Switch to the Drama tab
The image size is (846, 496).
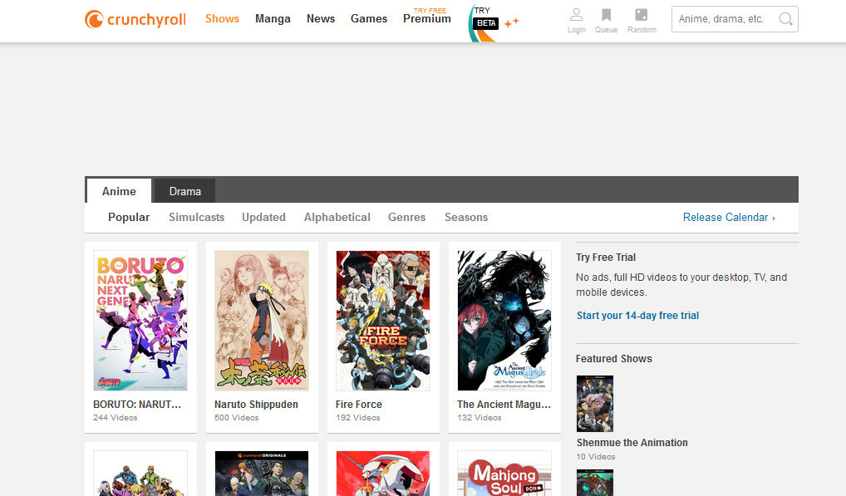184,191
